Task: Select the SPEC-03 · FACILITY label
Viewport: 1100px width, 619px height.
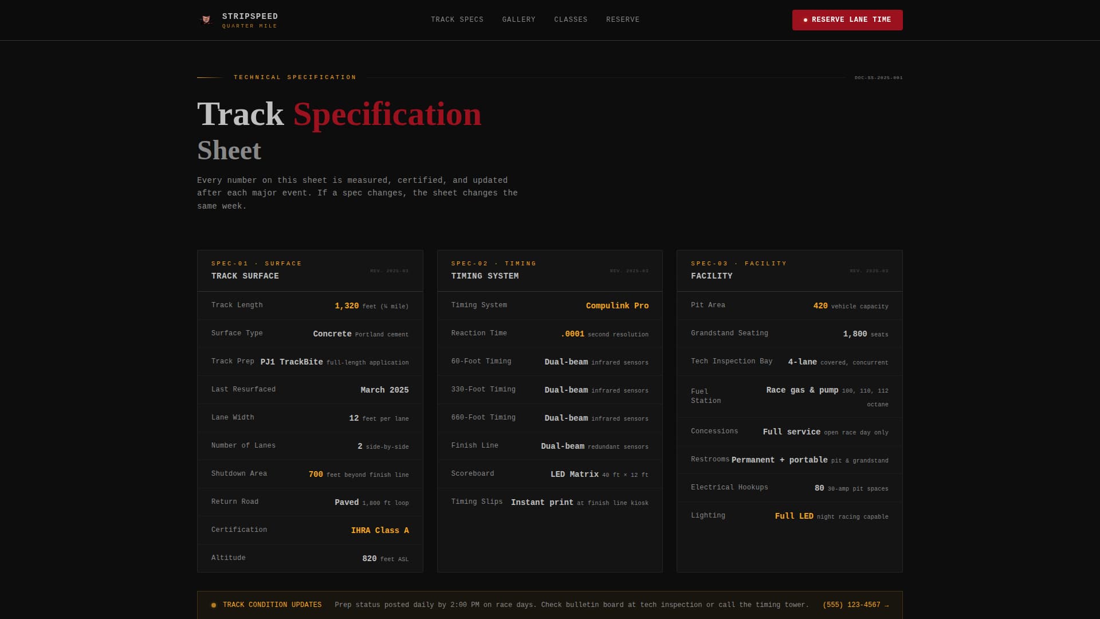Action: [x=739, y=264]
